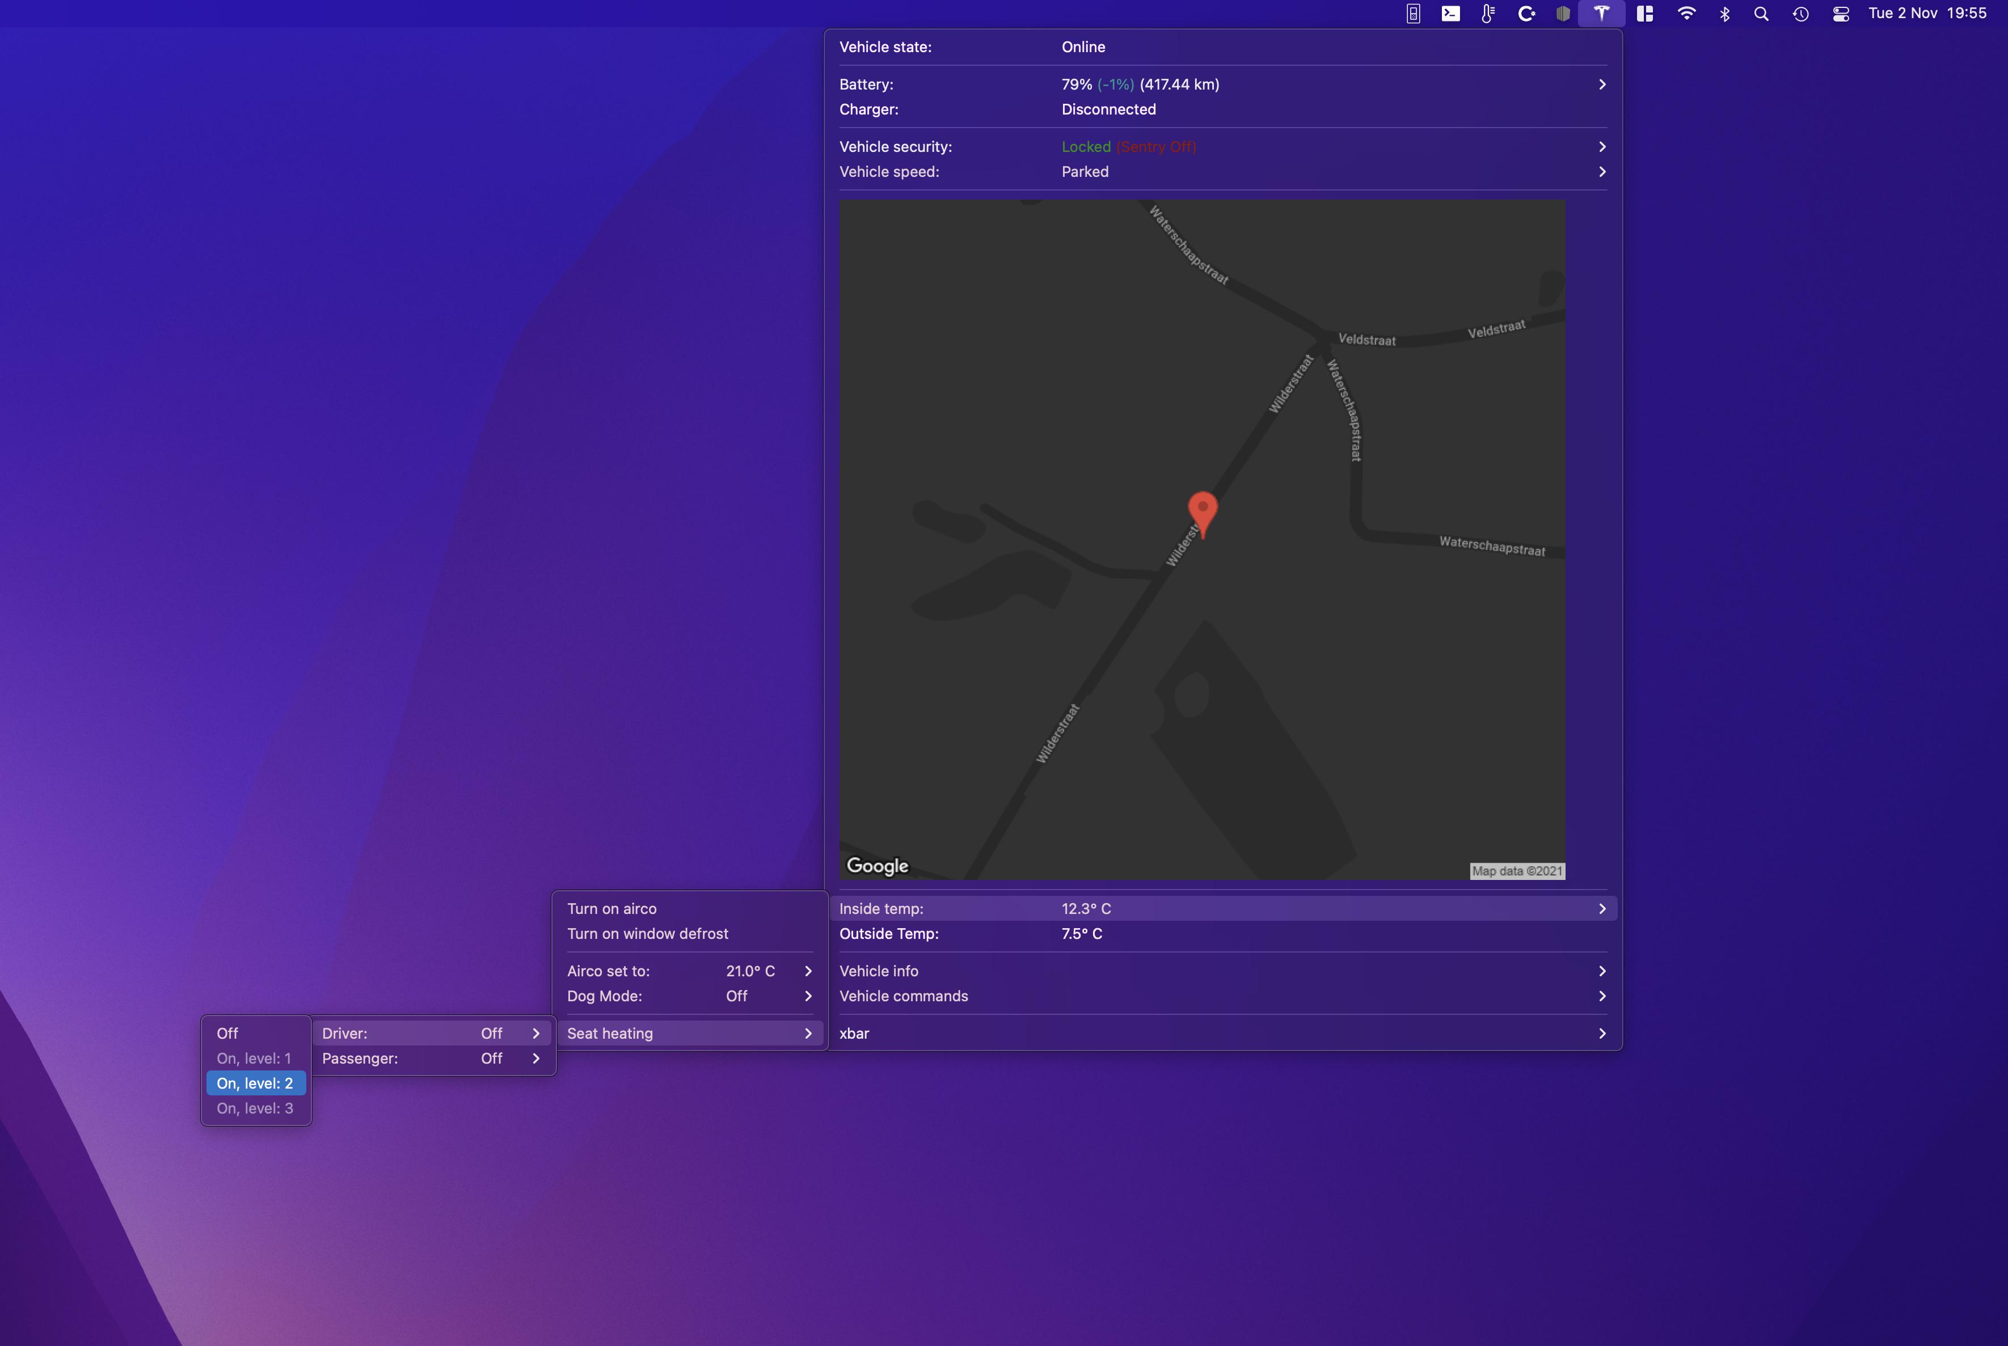Open Control Center toggle icon

pyautogui.click(x=1841, y=14)
